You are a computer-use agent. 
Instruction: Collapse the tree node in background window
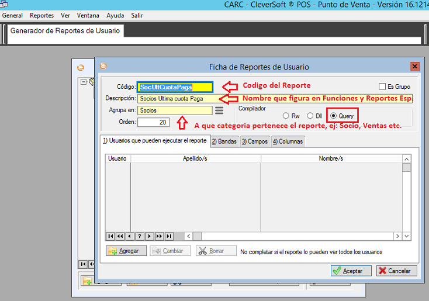pyautogui.click(x=84, y=82)
